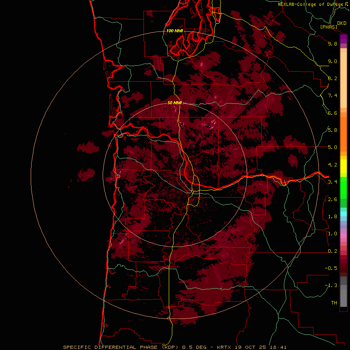Click the "KRTX" radar station identifier

point(224,347)
